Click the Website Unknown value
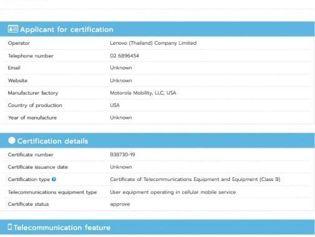Image resolution: width=315 pixels, height=237 pixels. pyautogui.click(x=121, y=80)
